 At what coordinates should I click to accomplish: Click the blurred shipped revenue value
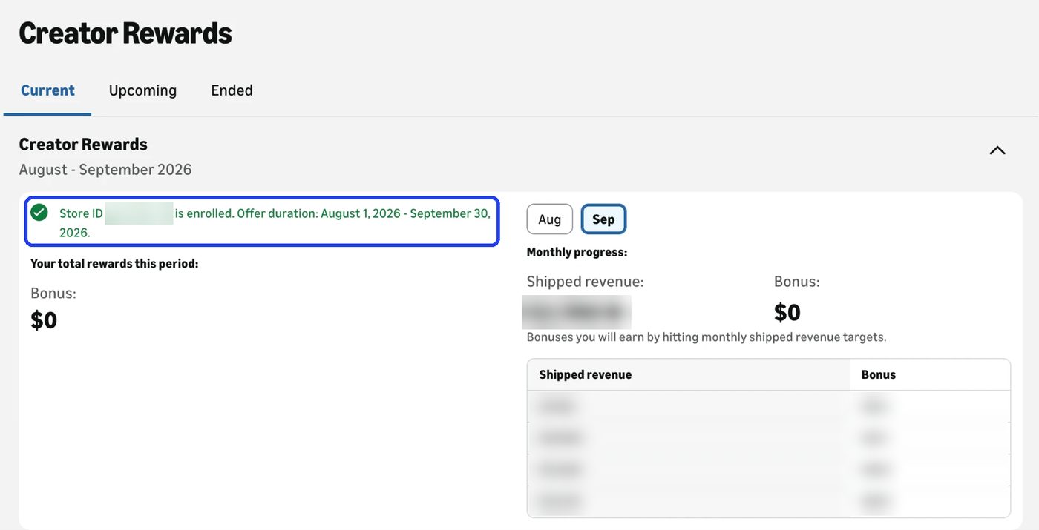point(577,312)
